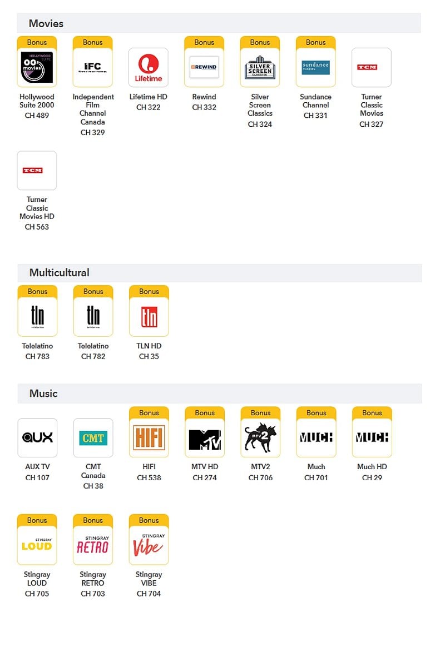The height and width of the screenshot is (667, 445).
Task: Choose the MTV2 dog logo
Action: 260,438
